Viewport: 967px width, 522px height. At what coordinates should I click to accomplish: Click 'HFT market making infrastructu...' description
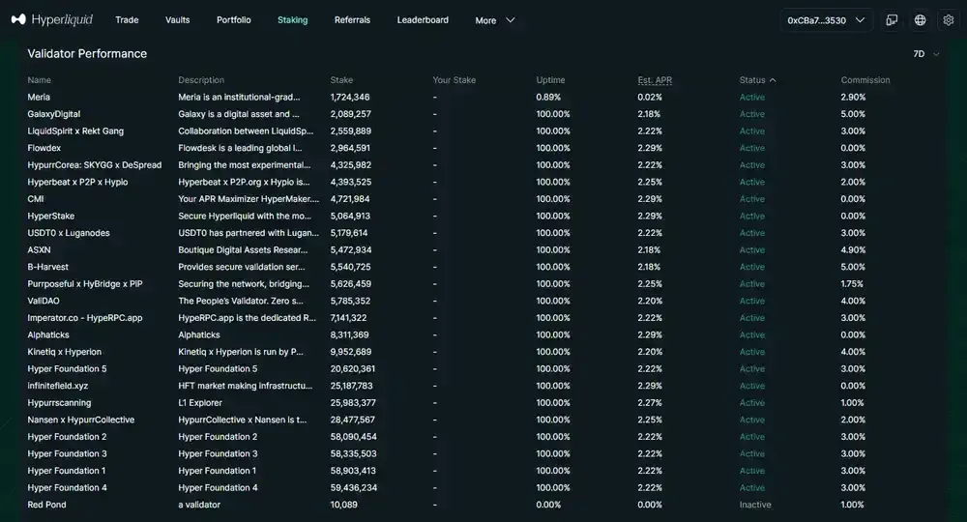click(246, 386)
